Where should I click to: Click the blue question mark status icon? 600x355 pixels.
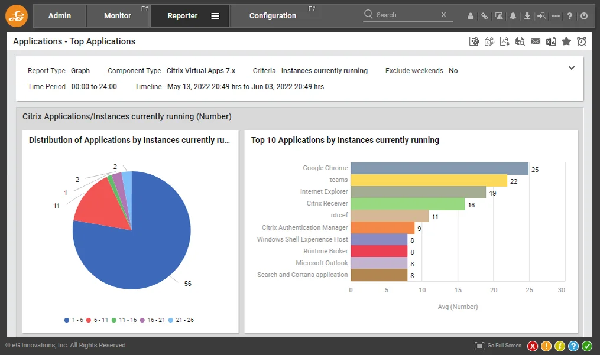point(573,346)
